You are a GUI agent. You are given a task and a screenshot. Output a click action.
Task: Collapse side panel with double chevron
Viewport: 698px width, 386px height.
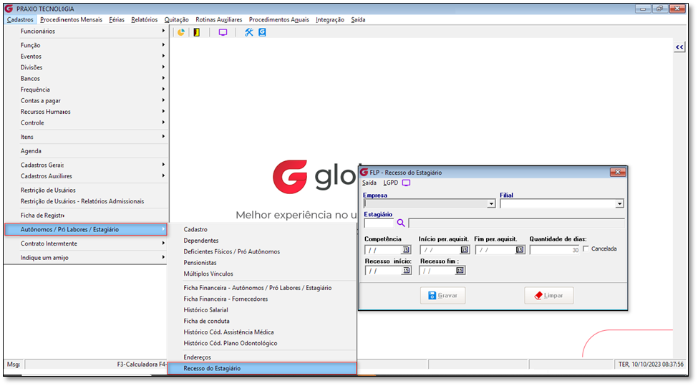(679, 47)
